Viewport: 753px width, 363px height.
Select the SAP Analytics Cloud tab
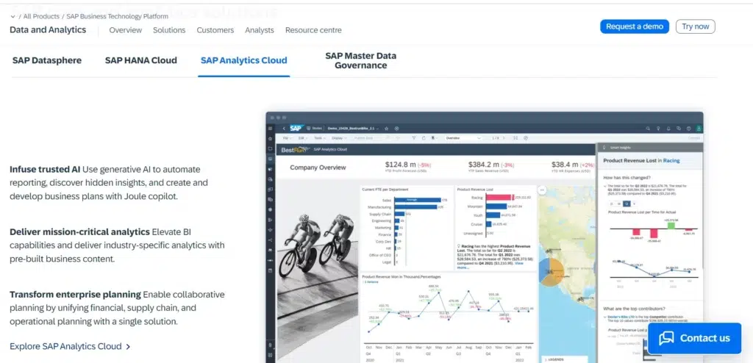[x=244, y=60]
